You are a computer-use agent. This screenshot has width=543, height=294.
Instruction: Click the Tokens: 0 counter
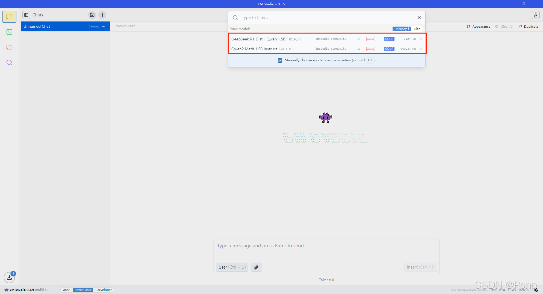(x=327, y=280)
